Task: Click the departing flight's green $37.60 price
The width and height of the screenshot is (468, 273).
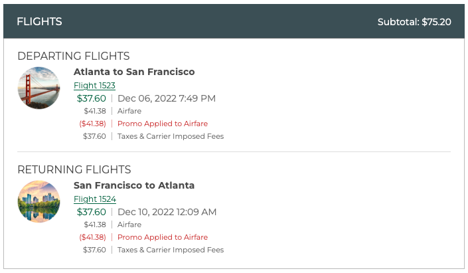Action: pyautogui.click(x=91, y=99)
